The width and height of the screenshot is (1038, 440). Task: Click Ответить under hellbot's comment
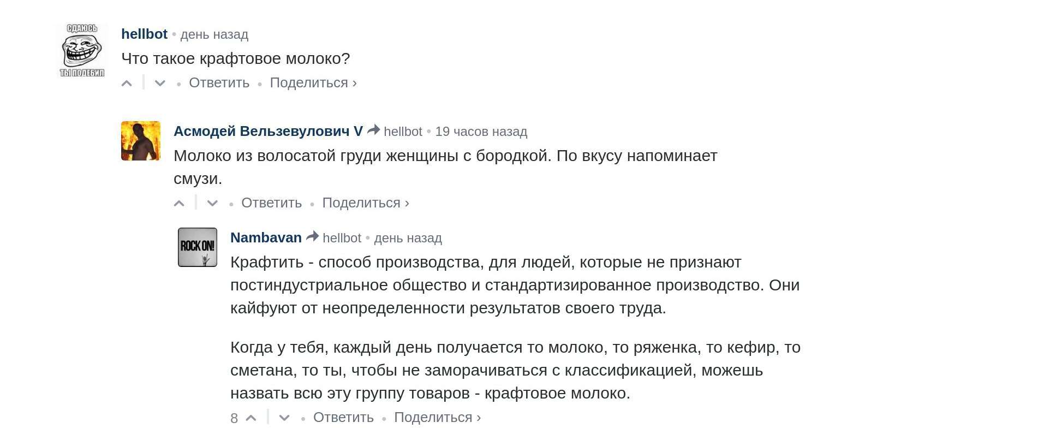(219, 83)
